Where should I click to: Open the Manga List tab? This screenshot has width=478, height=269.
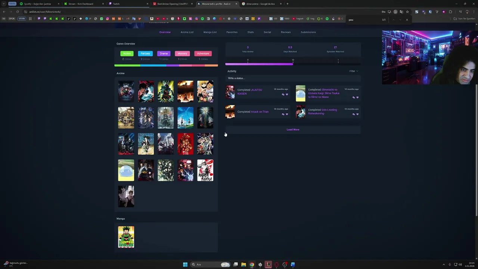point(210,32)
